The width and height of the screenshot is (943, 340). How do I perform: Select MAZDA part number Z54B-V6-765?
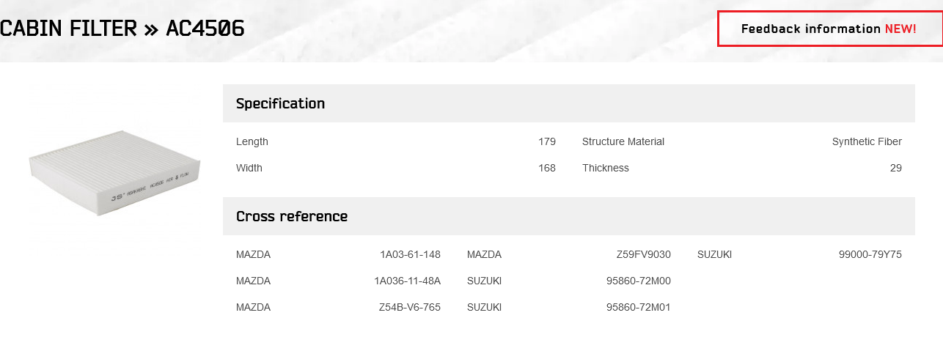click(410, 308)
